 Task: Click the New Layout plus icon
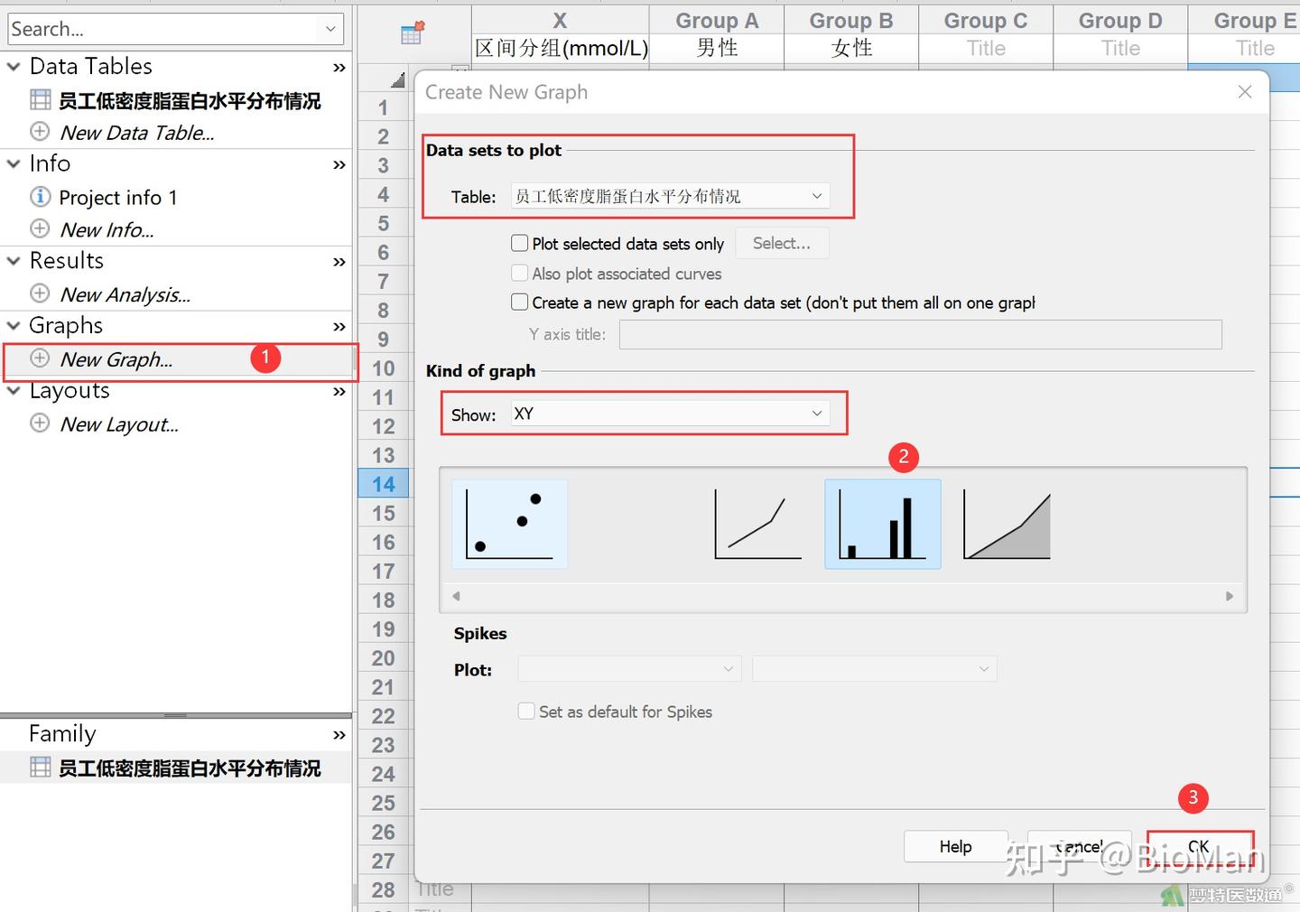coord(39,423)
